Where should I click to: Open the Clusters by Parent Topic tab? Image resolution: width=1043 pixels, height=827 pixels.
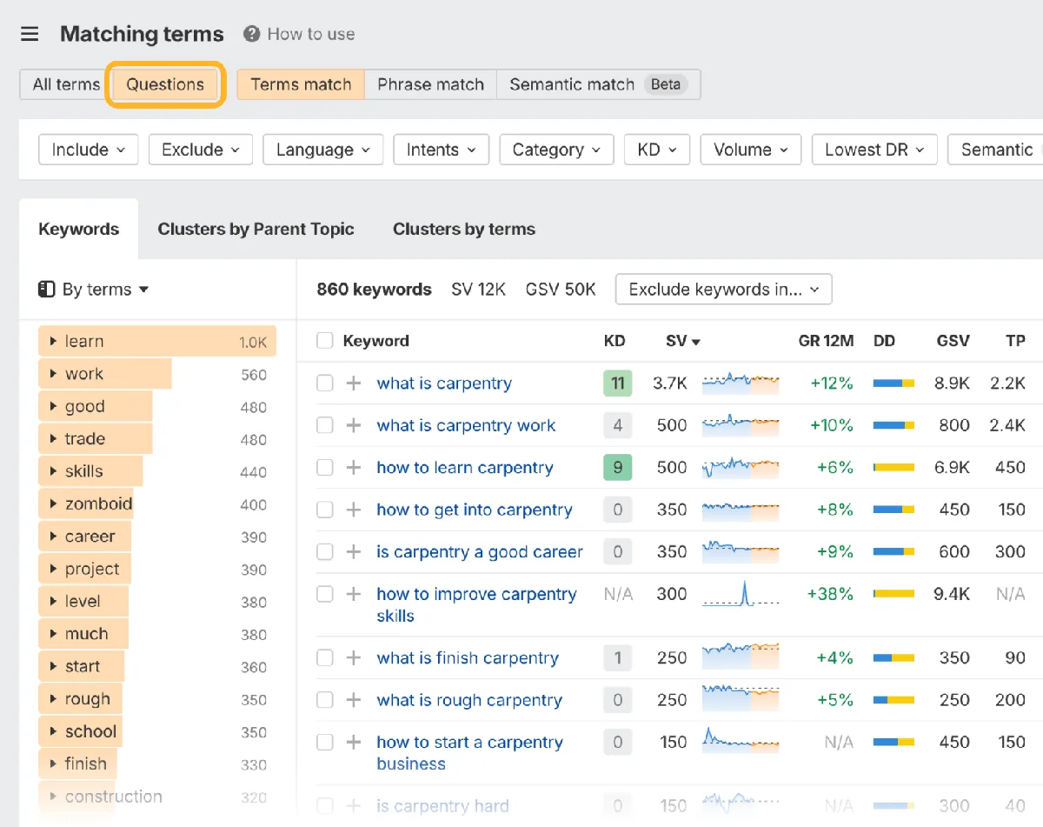(x=256, y=229)
